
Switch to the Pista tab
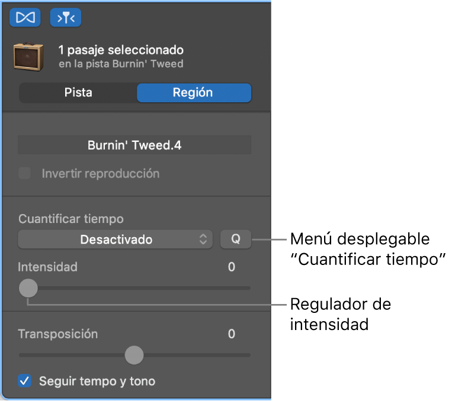pyautogui.click(x=78, y=93)
